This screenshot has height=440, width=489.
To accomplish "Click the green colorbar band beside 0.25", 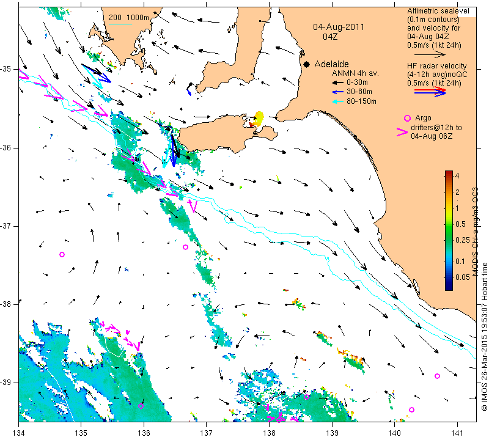I will pyautogui.click(x=449, y=240).
